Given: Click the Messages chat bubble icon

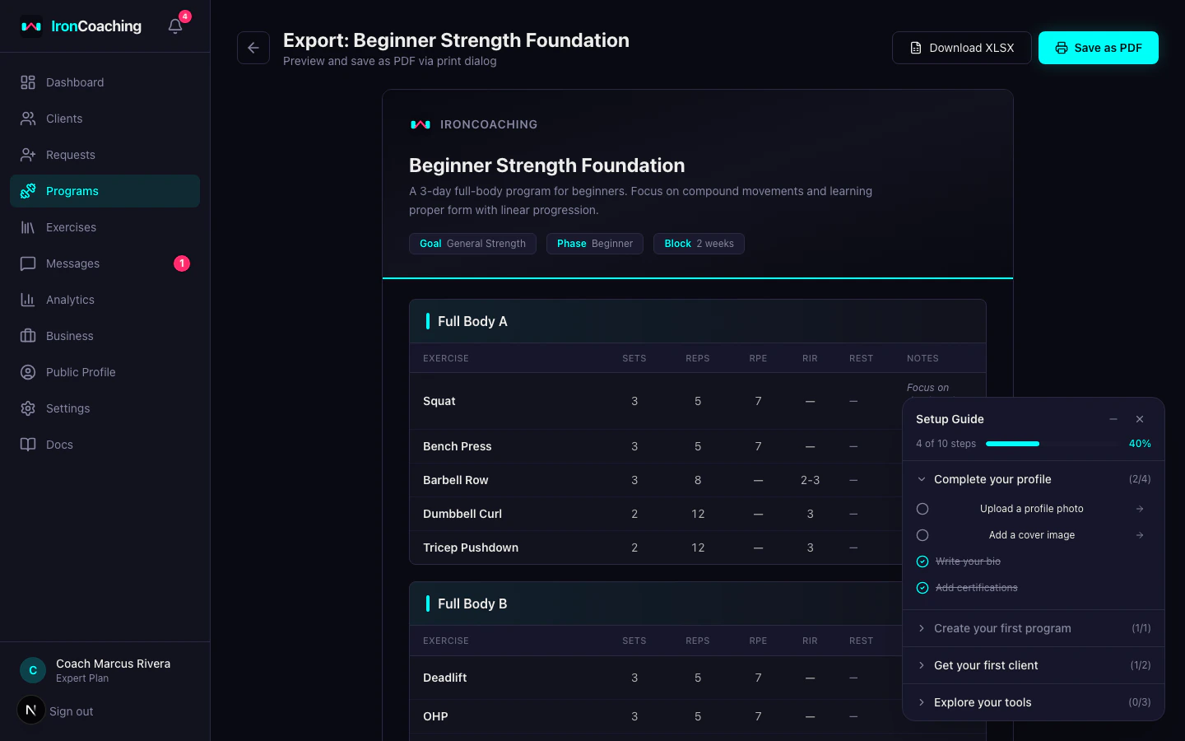Looking at the screenshot, I should click(28, 263).
